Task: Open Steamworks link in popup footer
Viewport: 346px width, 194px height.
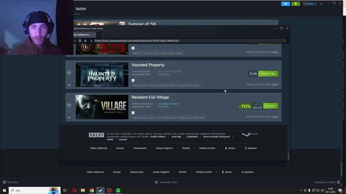Action: 140,148
